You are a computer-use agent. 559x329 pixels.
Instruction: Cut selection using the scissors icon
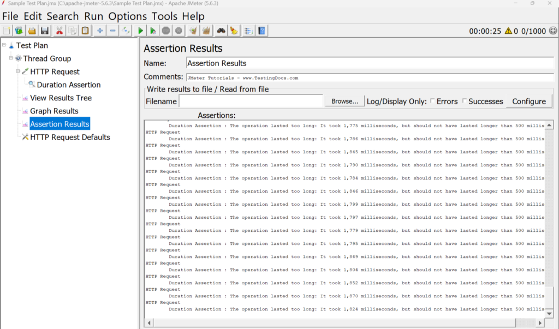pyautogui.click(x=59, y=31)
